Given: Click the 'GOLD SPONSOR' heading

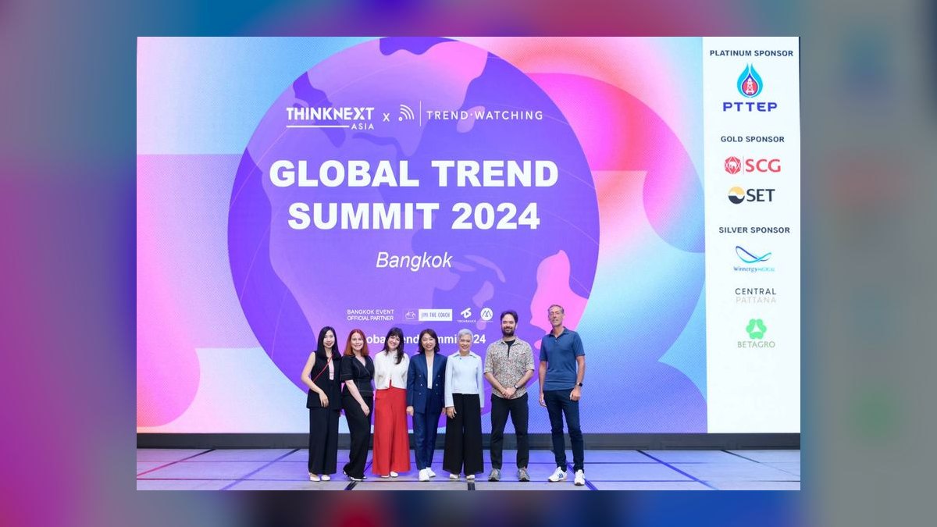Looking at the screenshot, I should coord(752,139).
